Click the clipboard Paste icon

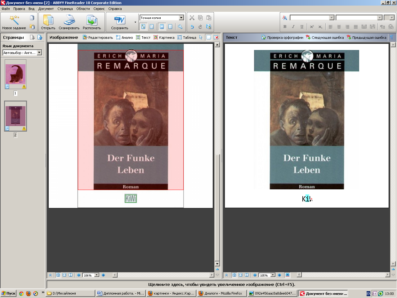(x=209, y=18)
